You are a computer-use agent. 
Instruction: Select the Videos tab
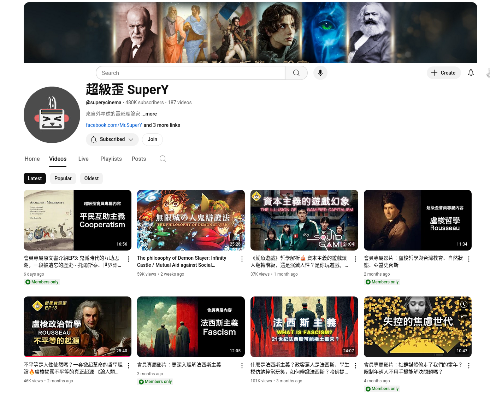[x=58, y=159]
